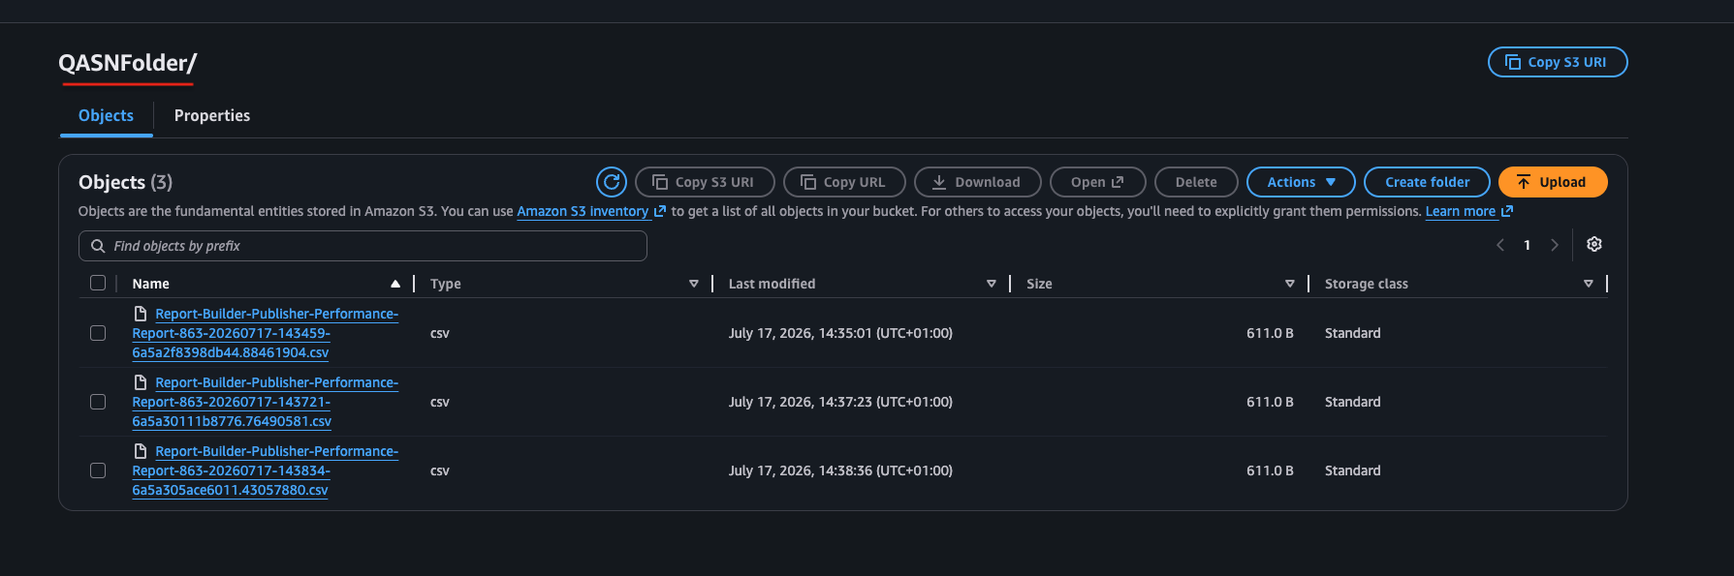Click date July 17, 2026, 14:35:01
Screen dimensions: 1734x576
pyautogui.click(x=840, y=333)
